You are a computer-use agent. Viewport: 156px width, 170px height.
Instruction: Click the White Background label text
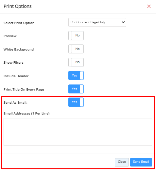[x=19, y=50]
